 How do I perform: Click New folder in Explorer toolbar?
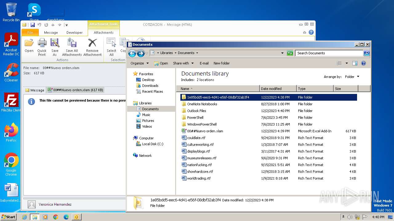coord(222,63)
